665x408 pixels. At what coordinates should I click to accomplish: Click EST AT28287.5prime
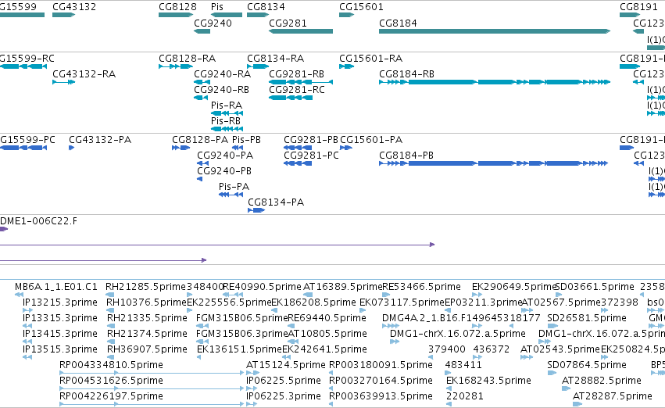point(613,396)
